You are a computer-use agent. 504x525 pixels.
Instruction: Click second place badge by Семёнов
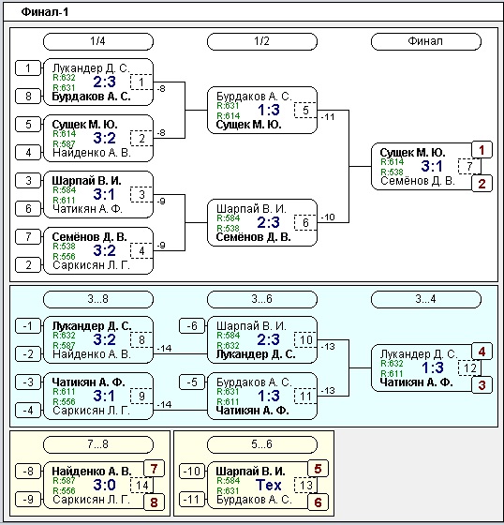(482, 184)
